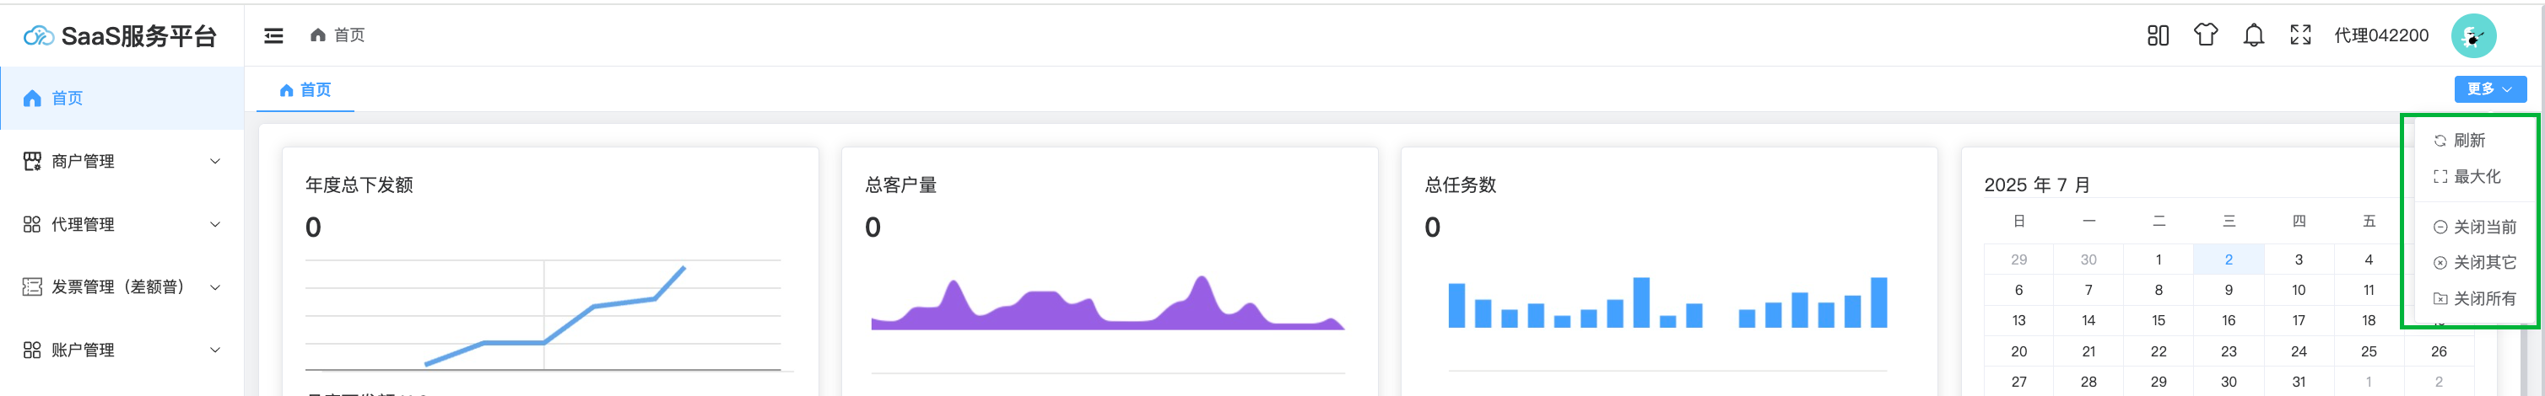Click the SaaS服务平台 cloud logo
Image resolution: width=2545 pixels, height=396 pixels.
(39, 36)
